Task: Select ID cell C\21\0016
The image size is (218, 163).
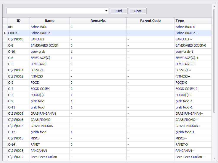Action: [x=19, y=120]
